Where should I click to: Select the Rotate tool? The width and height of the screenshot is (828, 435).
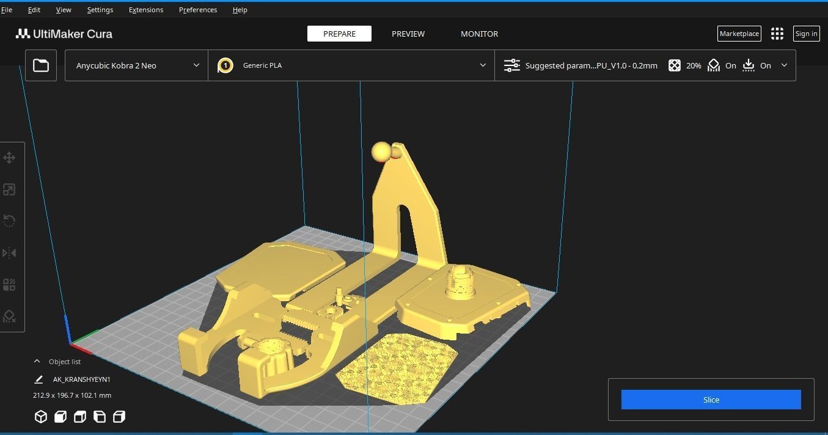click(9, 221)
